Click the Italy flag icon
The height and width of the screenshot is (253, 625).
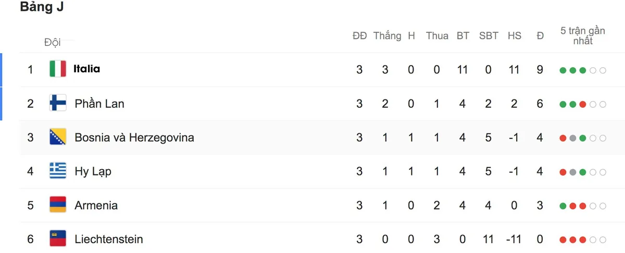(x=58, y=69)
